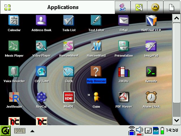The height and width of the screenshot is (136, 181).
Task: Launch the City Time app
Action: tap(41, 71)
